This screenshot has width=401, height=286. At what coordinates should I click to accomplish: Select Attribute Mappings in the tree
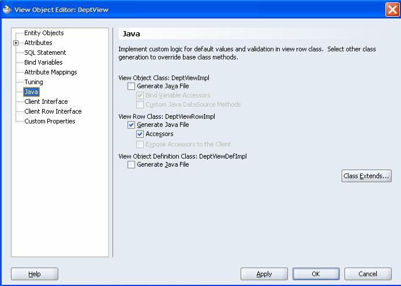pyautogui.click(x=50, y=72)
